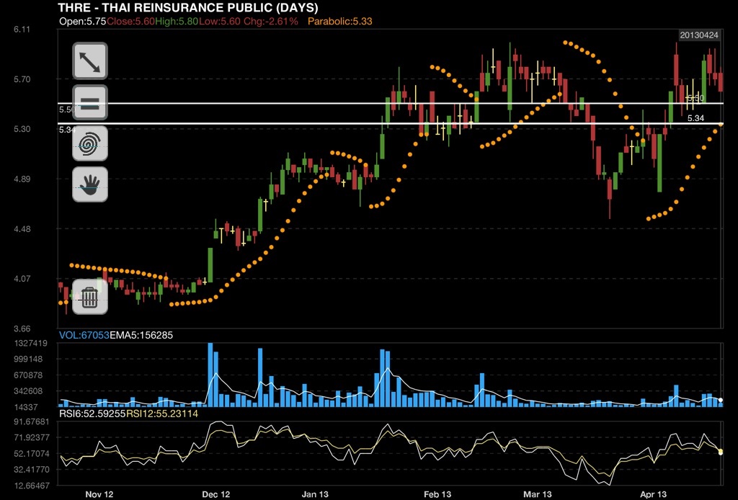
Task: Click the VOL:67053 label
Action: [84, 335]
